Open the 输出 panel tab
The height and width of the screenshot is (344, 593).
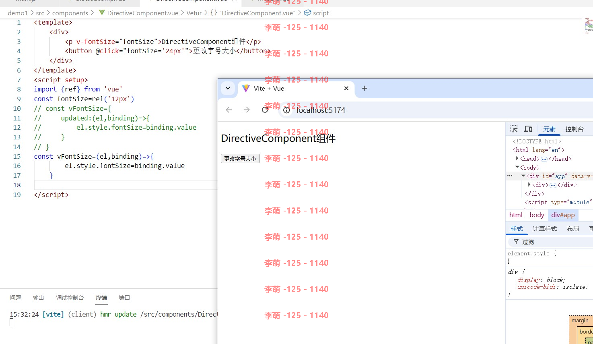pos(38,298)
